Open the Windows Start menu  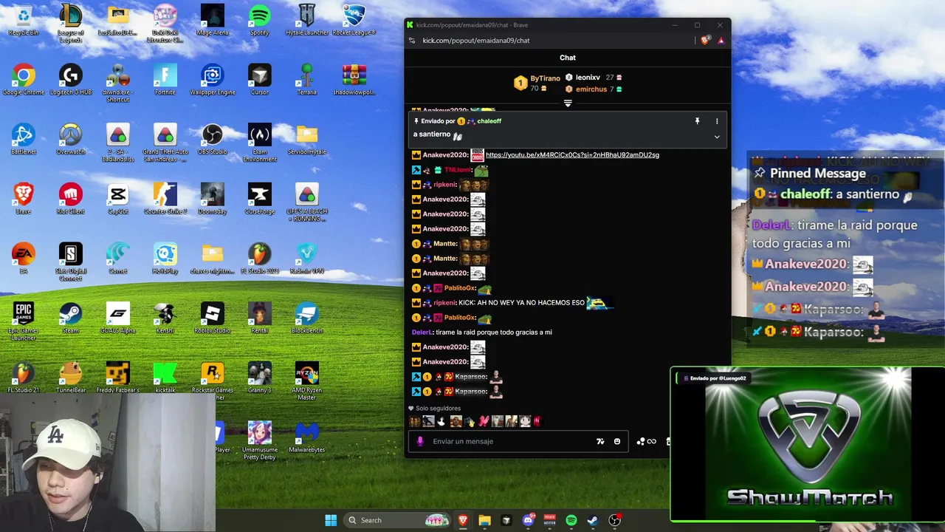[331, 520]
